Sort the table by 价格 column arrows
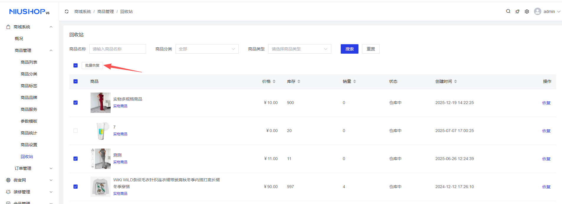 pyautogui.click(x=274, y=81)
